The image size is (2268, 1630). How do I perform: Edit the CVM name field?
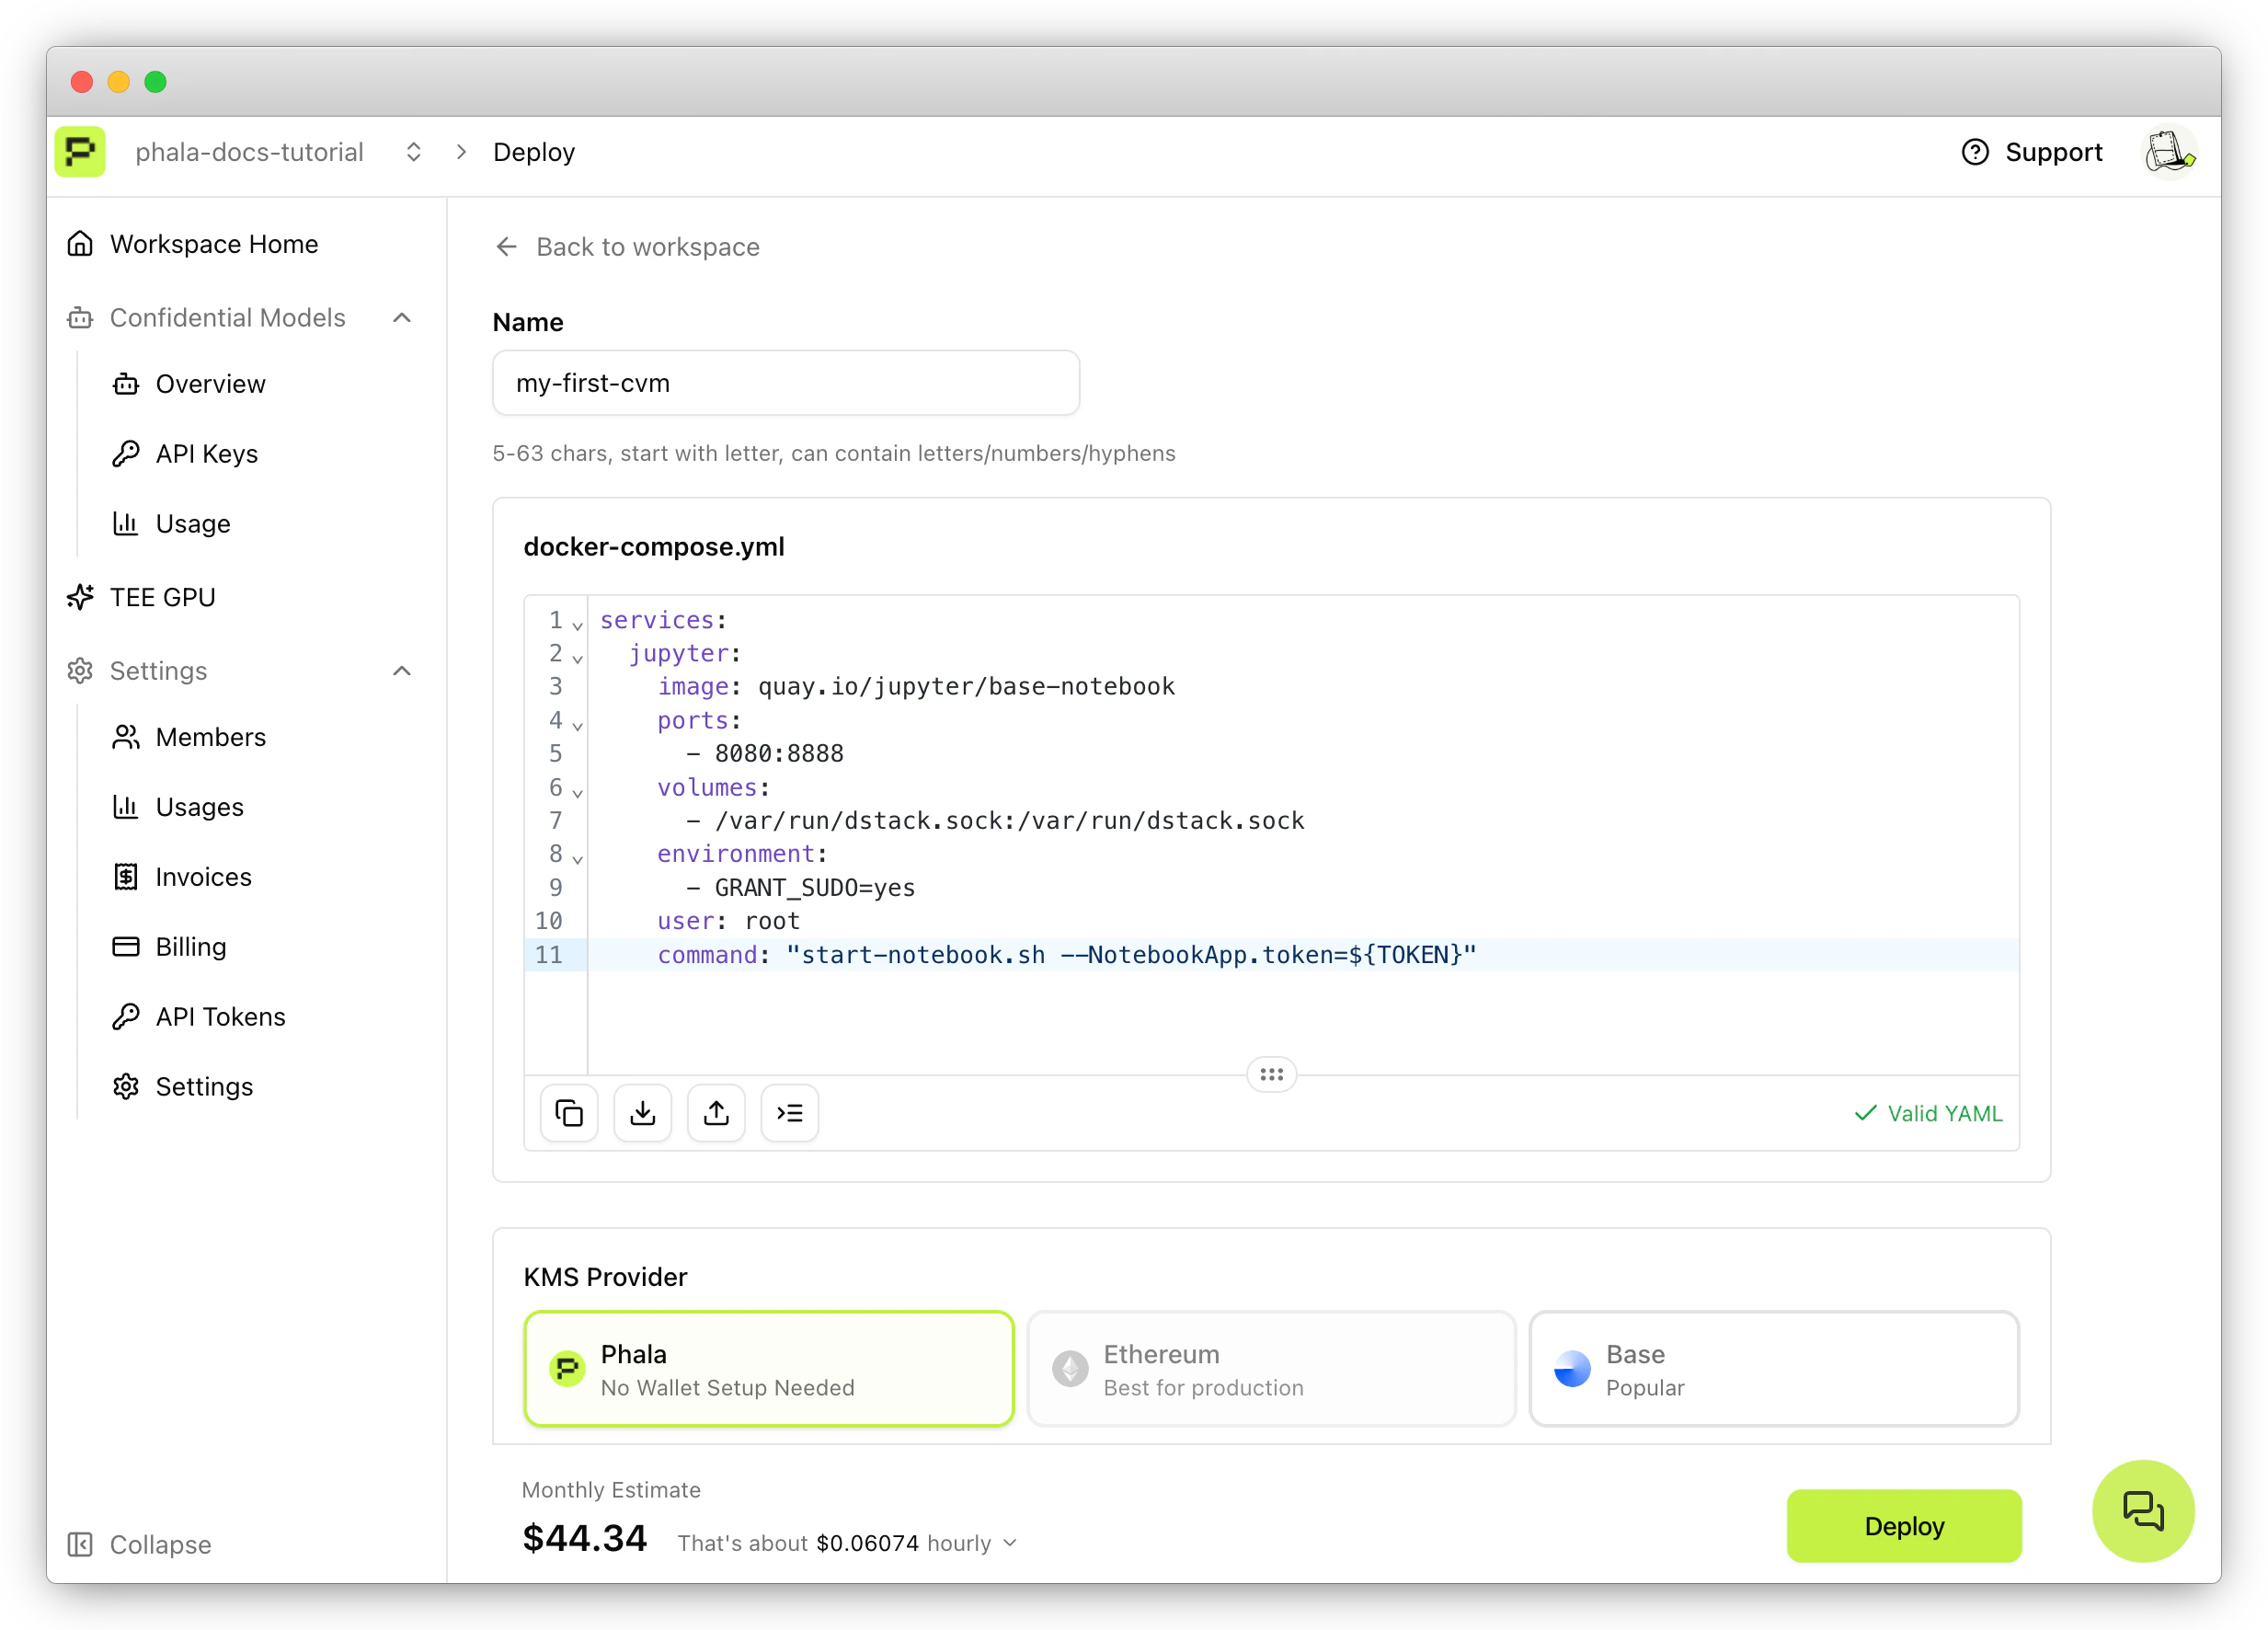click(x=785, y=382)
